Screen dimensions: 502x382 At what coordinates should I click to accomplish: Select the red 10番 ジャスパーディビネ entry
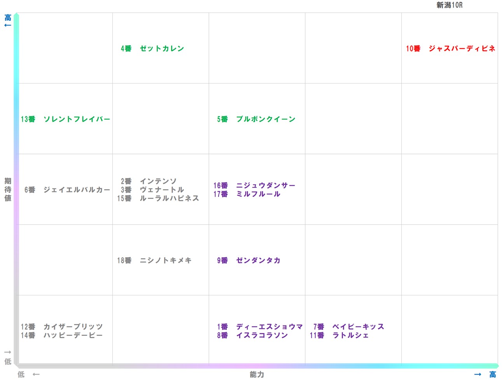pyautogui.click(x=450, y=49)
